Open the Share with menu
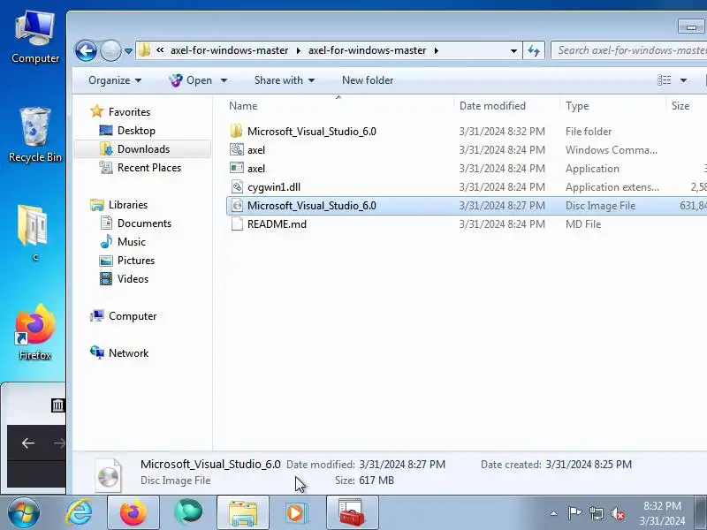The width and height of the screenshot is (707, 530). (x=284, y=80)
